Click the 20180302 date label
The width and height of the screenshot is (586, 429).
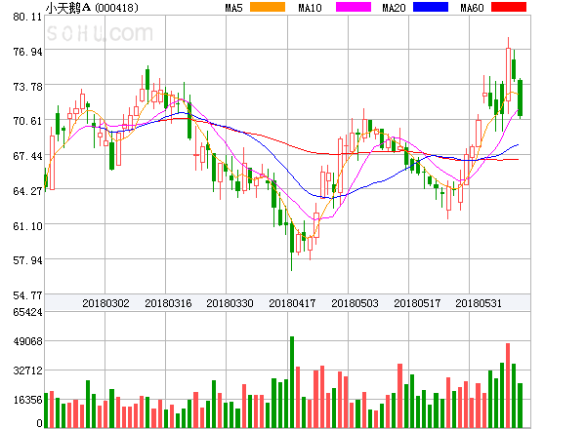[105, 303]
